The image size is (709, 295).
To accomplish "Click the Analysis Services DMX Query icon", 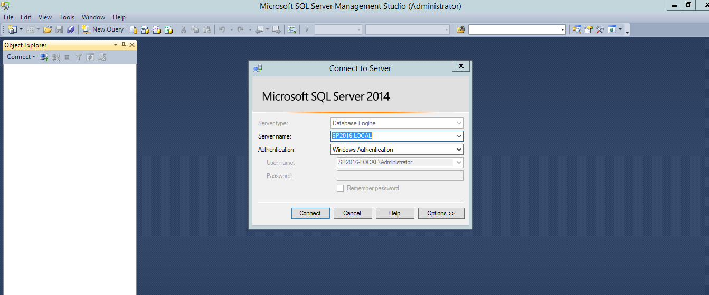I will click(157, 29).
